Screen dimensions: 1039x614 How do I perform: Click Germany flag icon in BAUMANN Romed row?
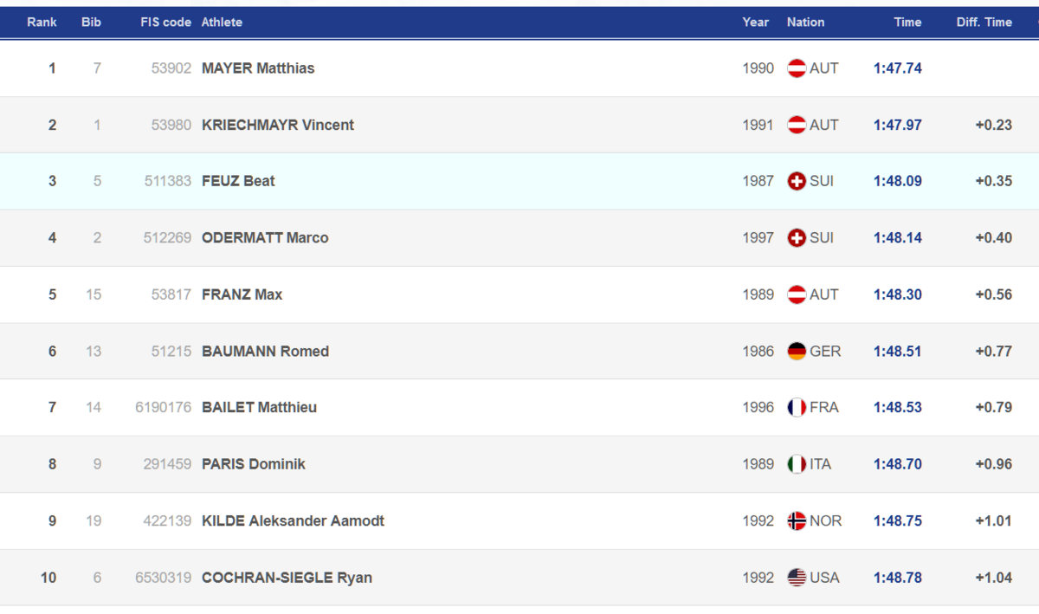click(797, 352)
